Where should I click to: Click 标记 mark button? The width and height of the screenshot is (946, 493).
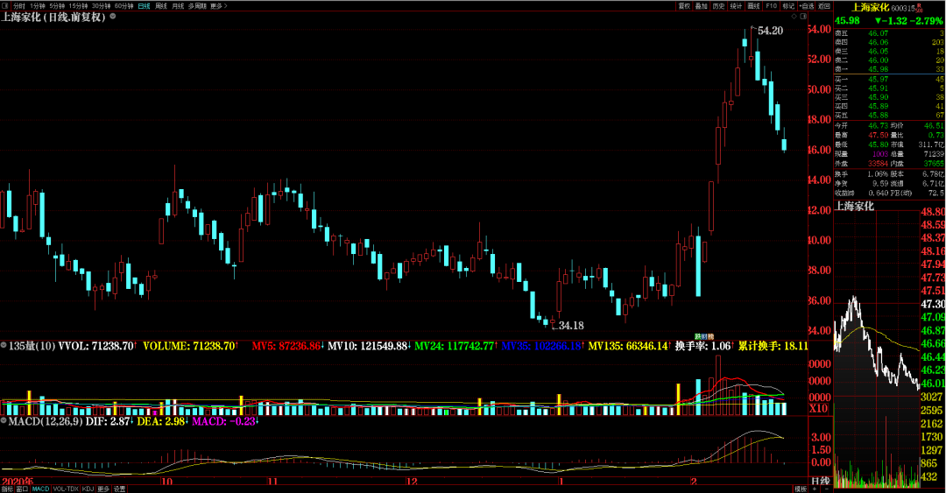[x=788, y=5]
